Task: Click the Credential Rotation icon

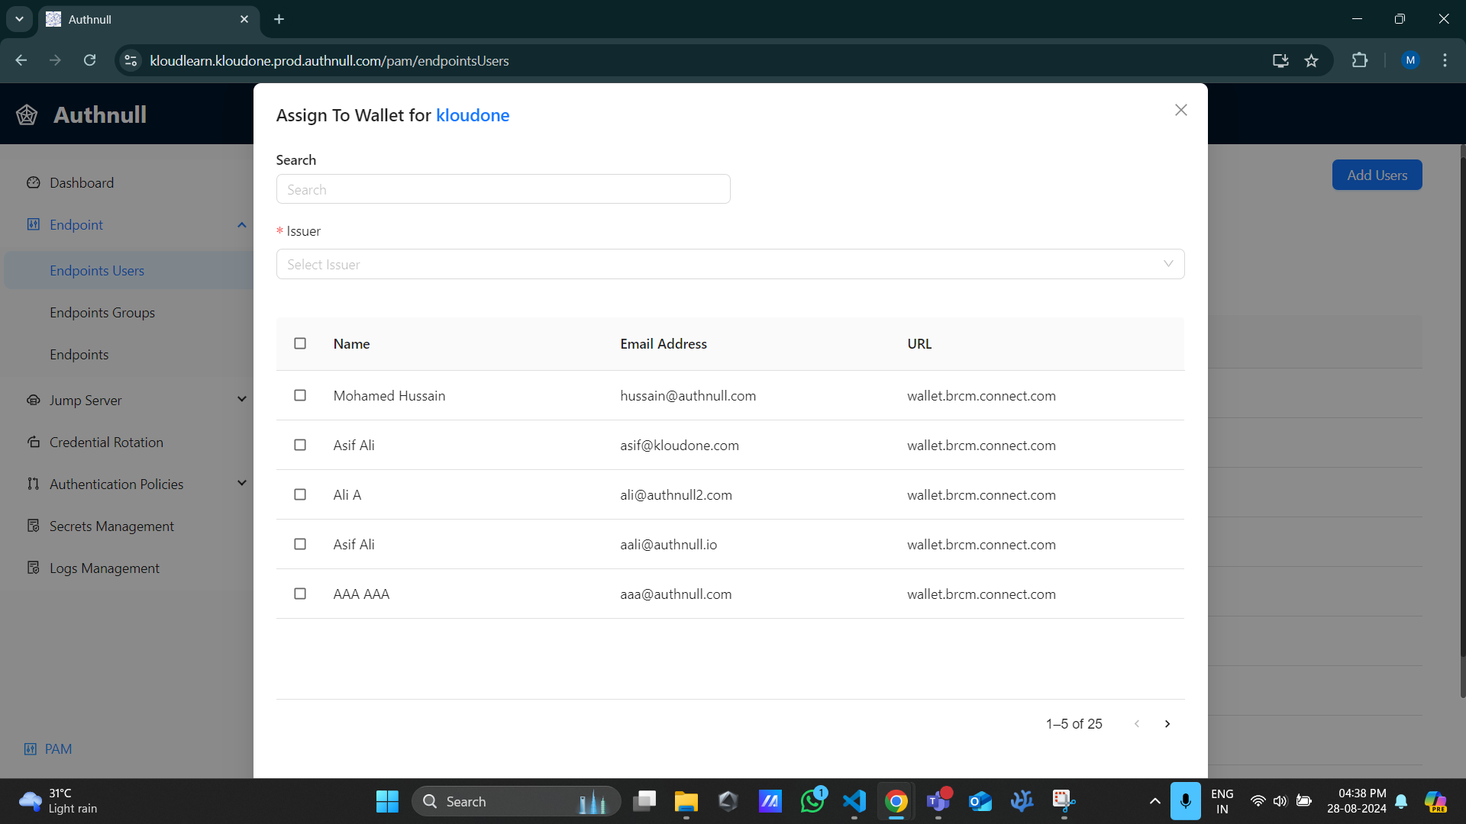Action: coord(33,442)
